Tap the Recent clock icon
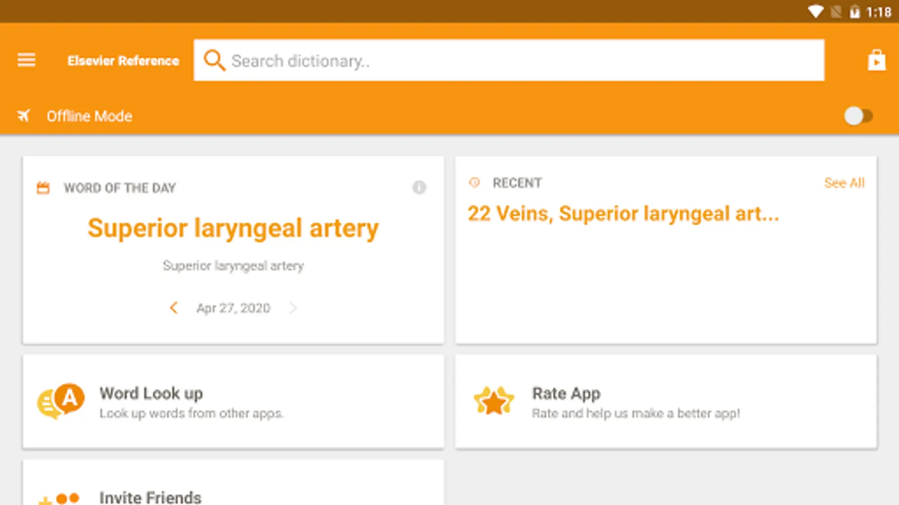The height and width of the screenshot is (505, 899). click(475, 182)
